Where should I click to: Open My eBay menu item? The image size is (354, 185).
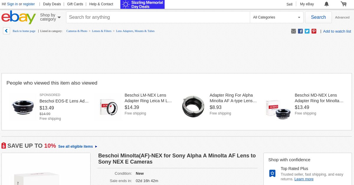307,4
